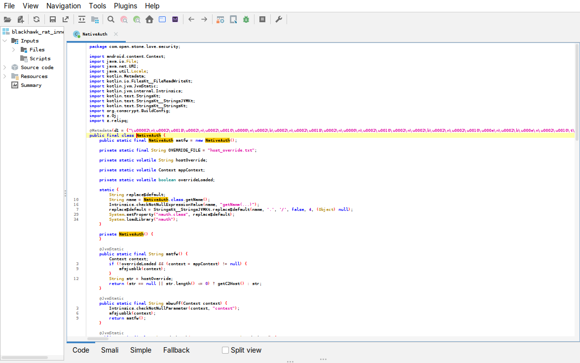Click the highlighted NativeAuth class name
This screenshot has height=363, width=580.
[x=148, y=135]
